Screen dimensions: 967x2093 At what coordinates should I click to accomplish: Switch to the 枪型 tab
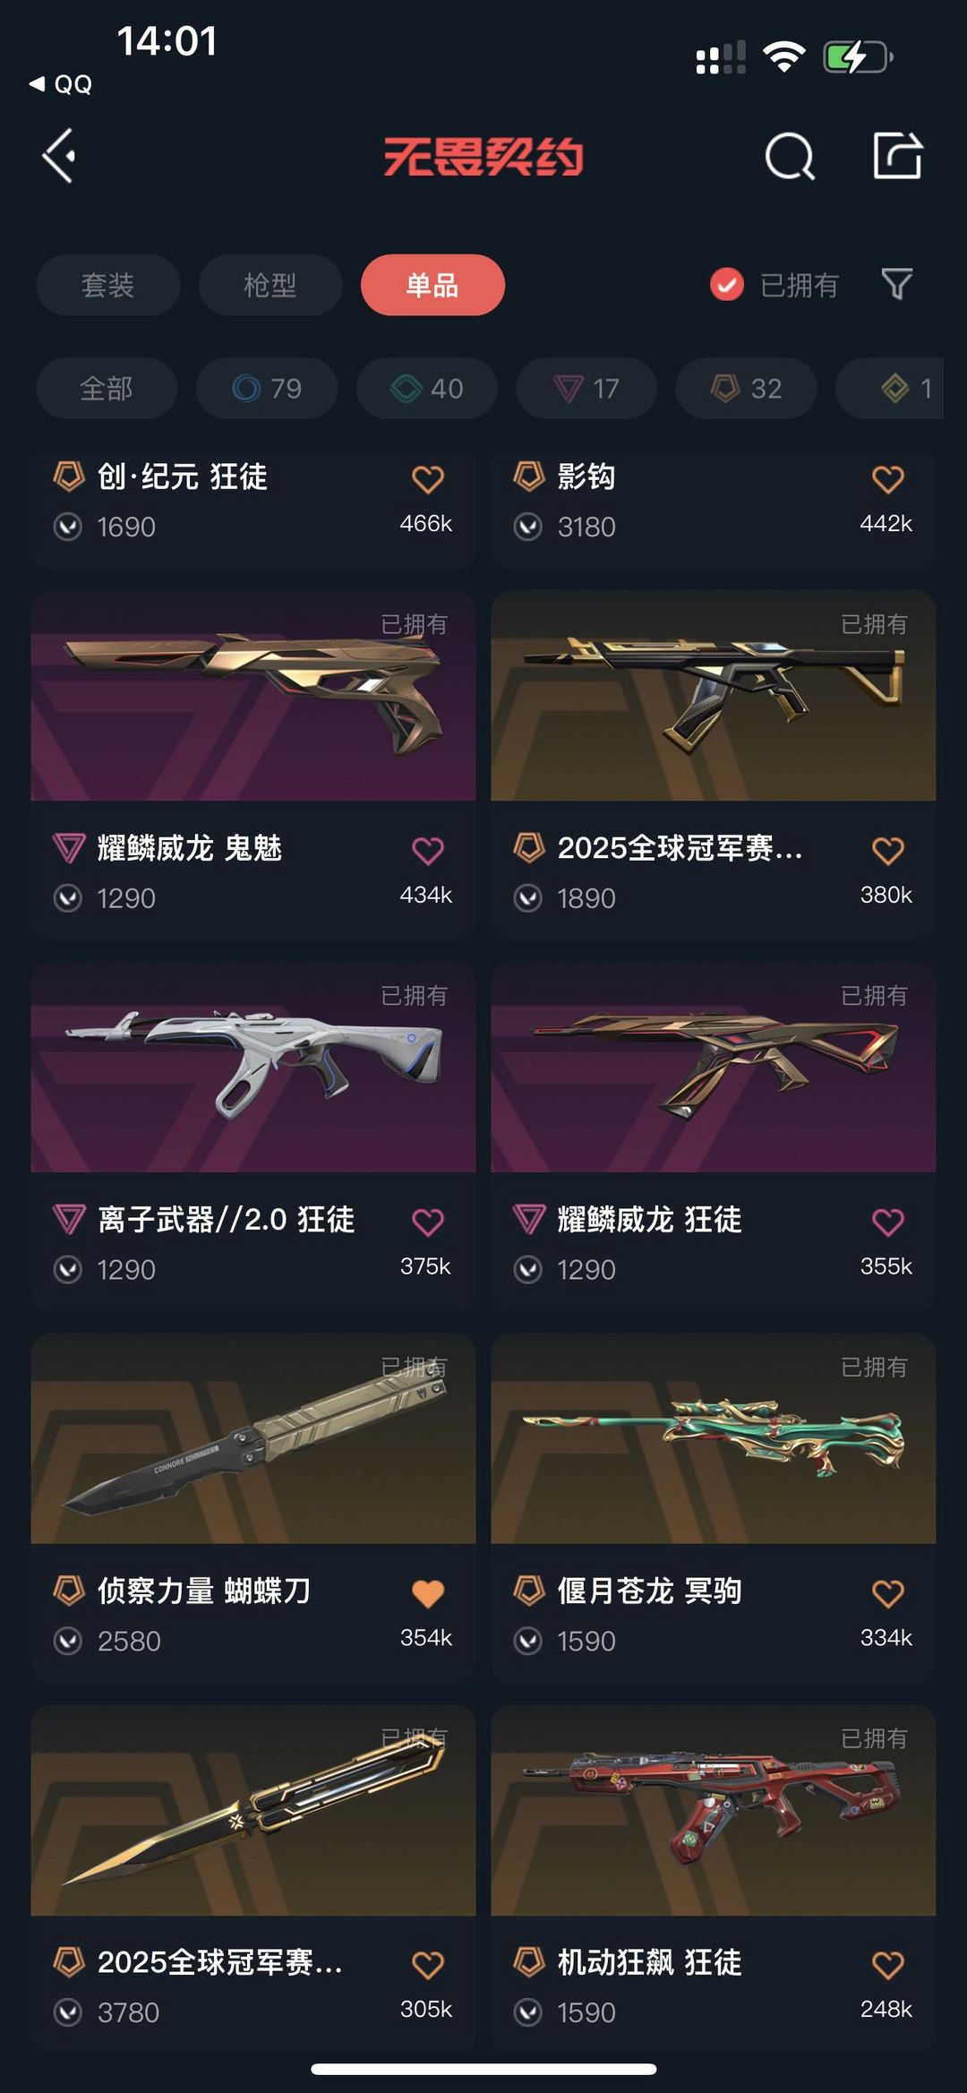click(x=270, y=285)
